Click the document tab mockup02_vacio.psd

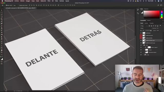pos(21,8)
